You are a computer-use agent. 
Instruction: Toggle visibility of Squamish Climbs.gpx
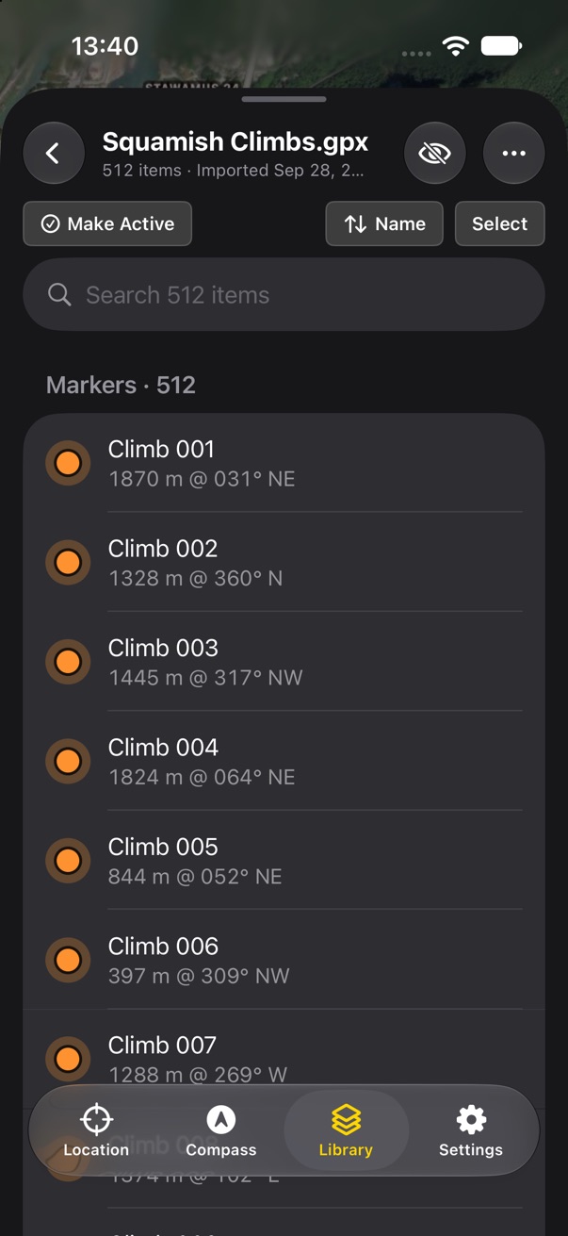pos(434,153)
